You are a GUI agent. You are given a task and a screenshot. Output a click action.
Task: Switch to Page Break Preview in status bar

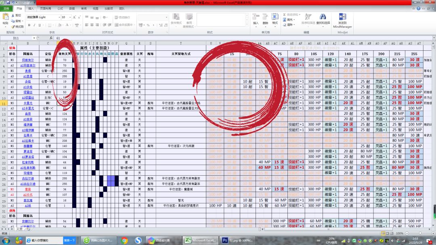pos(392,233)
